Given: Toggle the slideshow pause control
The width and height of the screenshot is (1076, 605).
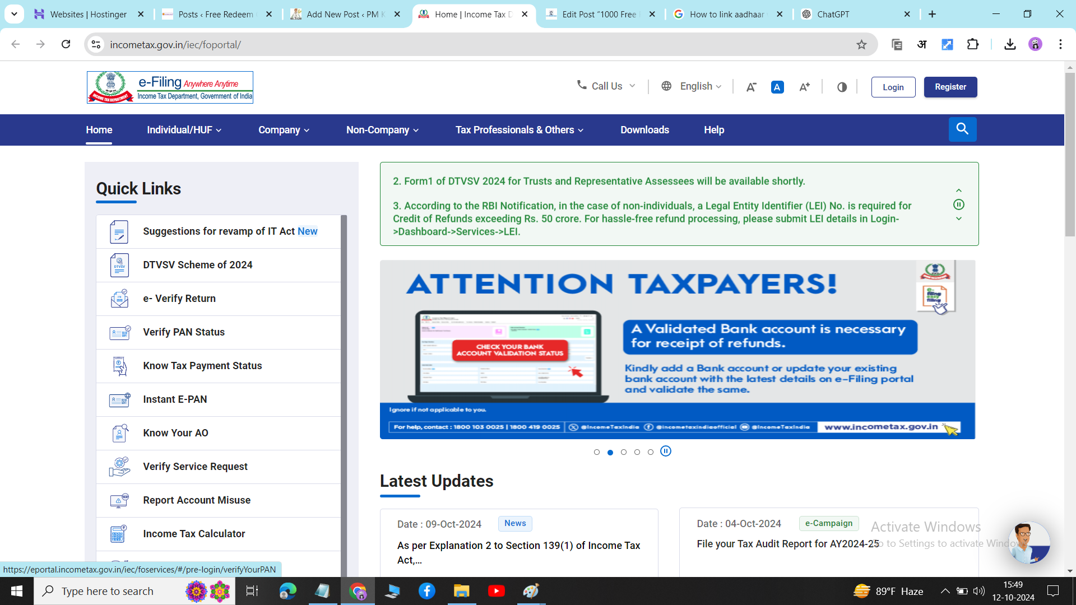Looking at the screenshot, I should pyautogui.click(x=666, y=450).
